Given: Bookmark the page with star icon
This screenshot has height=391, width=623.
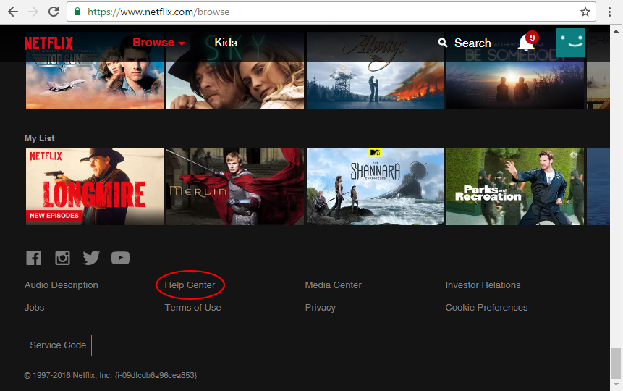Looking at the screenshot, I should (x=585, y=12).
